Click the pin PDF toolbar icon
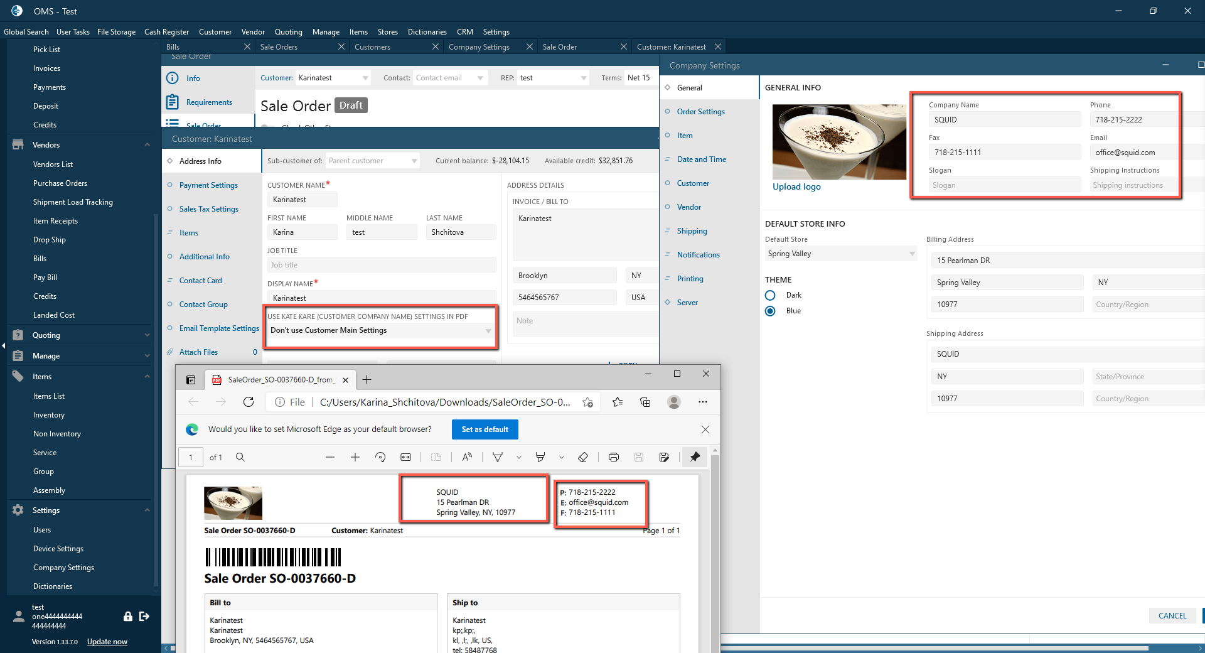 point(695,457)
